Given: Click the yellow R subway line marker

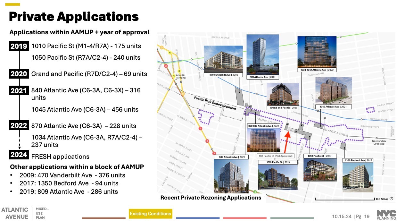Looking at the screenshot, I should 170,52.
